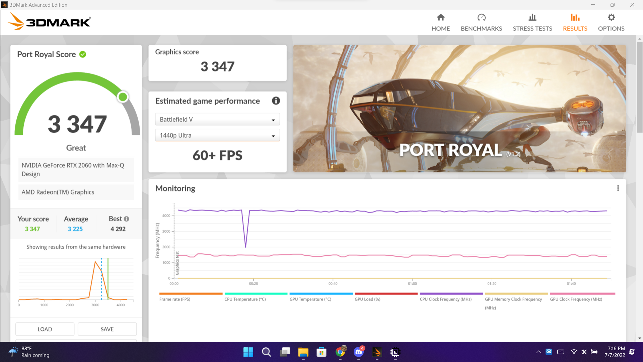This screenshot has height=362, width=643.
Task: Toggle GPU Temperature legend swatch
Action: (x=321, y=294)
